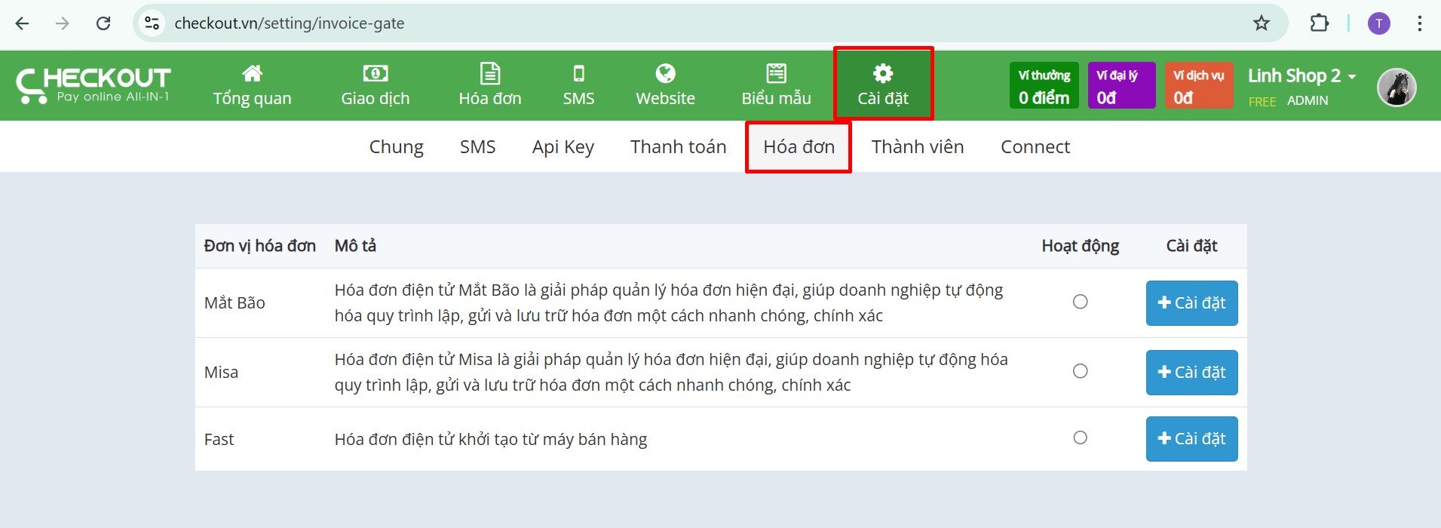This screenshot has height=528, width=1441.
Task: Switch to Thành viên tab
Action: [x=918, y=147]
